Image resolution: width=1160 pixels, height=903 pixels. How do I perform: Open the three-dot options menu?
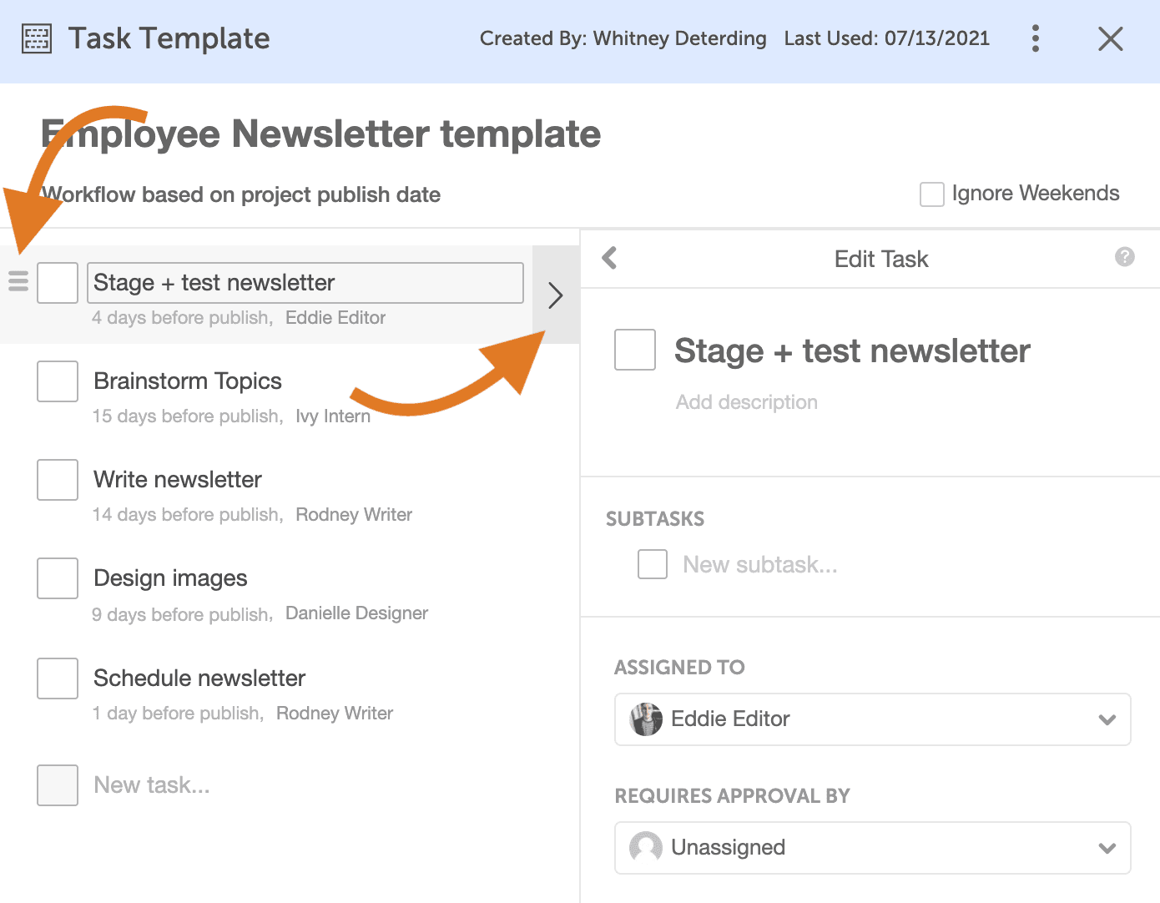1035,38
